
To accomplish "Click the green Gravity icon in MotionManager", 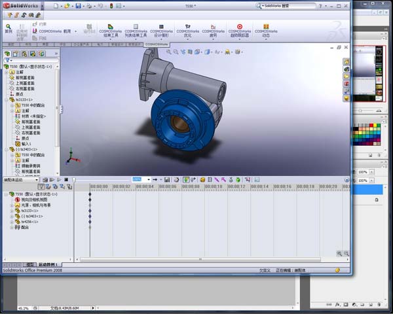I will pyautogui.click(x=238, y=179).
